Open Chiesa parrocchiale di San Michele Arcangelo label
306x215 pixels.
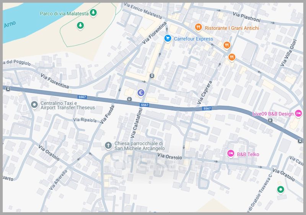[139, 146]
